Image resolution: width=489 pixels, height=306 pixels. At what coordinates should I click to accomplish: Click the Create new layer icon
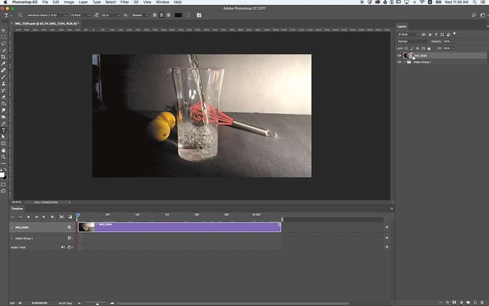tap(475, 302)
